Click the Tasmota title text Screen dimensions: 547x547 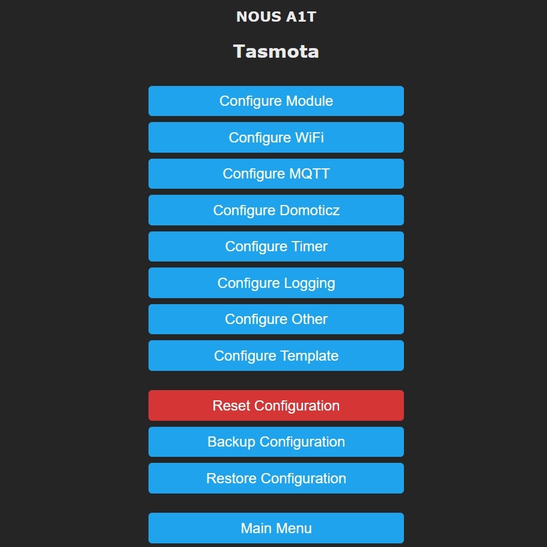pos(276,51)
